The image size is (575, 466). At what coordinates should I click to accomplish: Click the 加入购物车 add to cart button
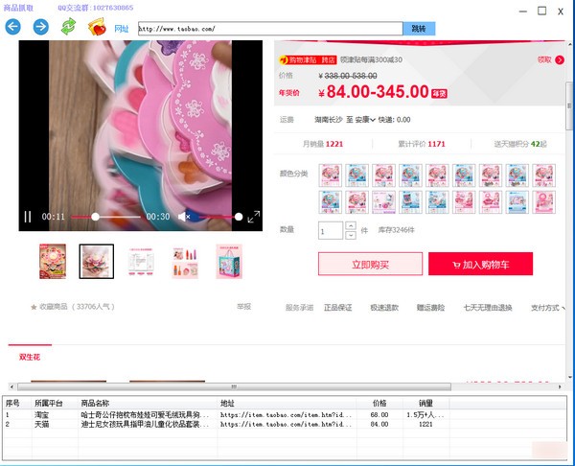(479, 264)
